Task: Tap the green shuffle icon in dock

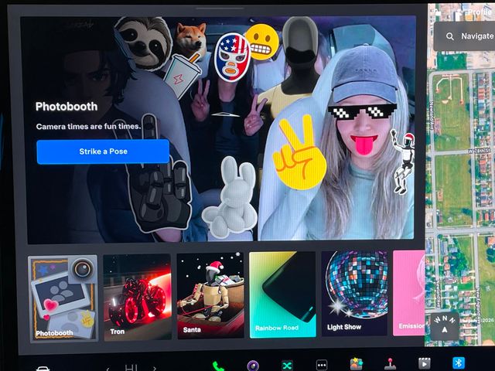Action: click(x=288, y=365)
